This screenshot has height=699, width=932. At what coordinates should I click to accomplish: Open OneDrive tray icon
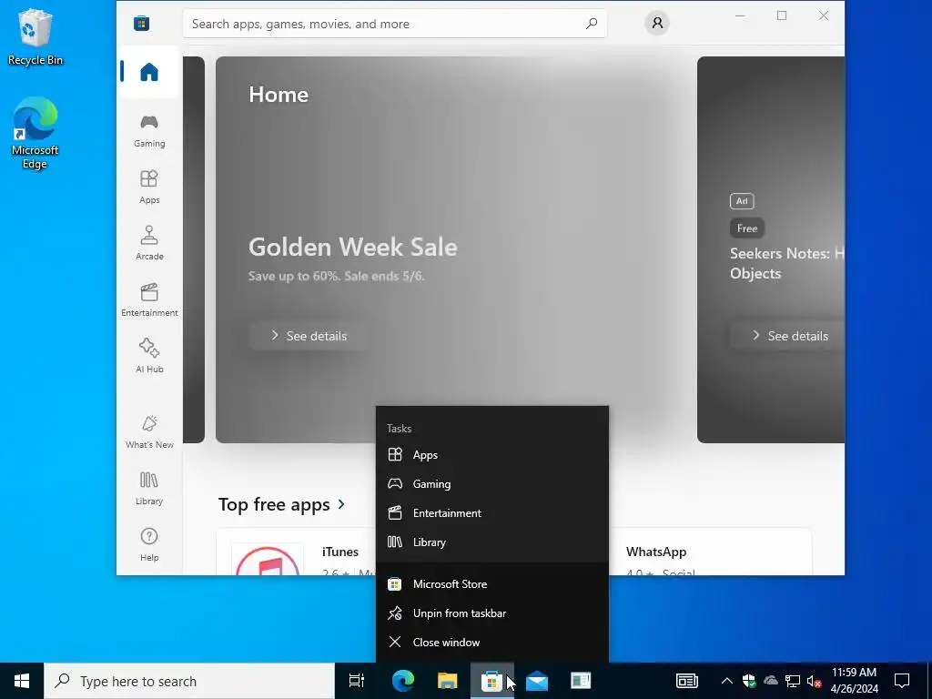pyautogui.click(x=770, y=681)
